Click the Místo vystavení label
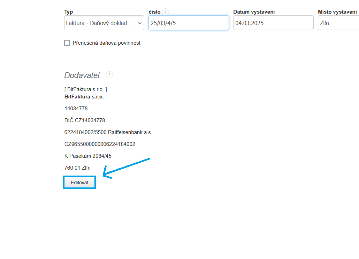 click(x=337, y=12)
